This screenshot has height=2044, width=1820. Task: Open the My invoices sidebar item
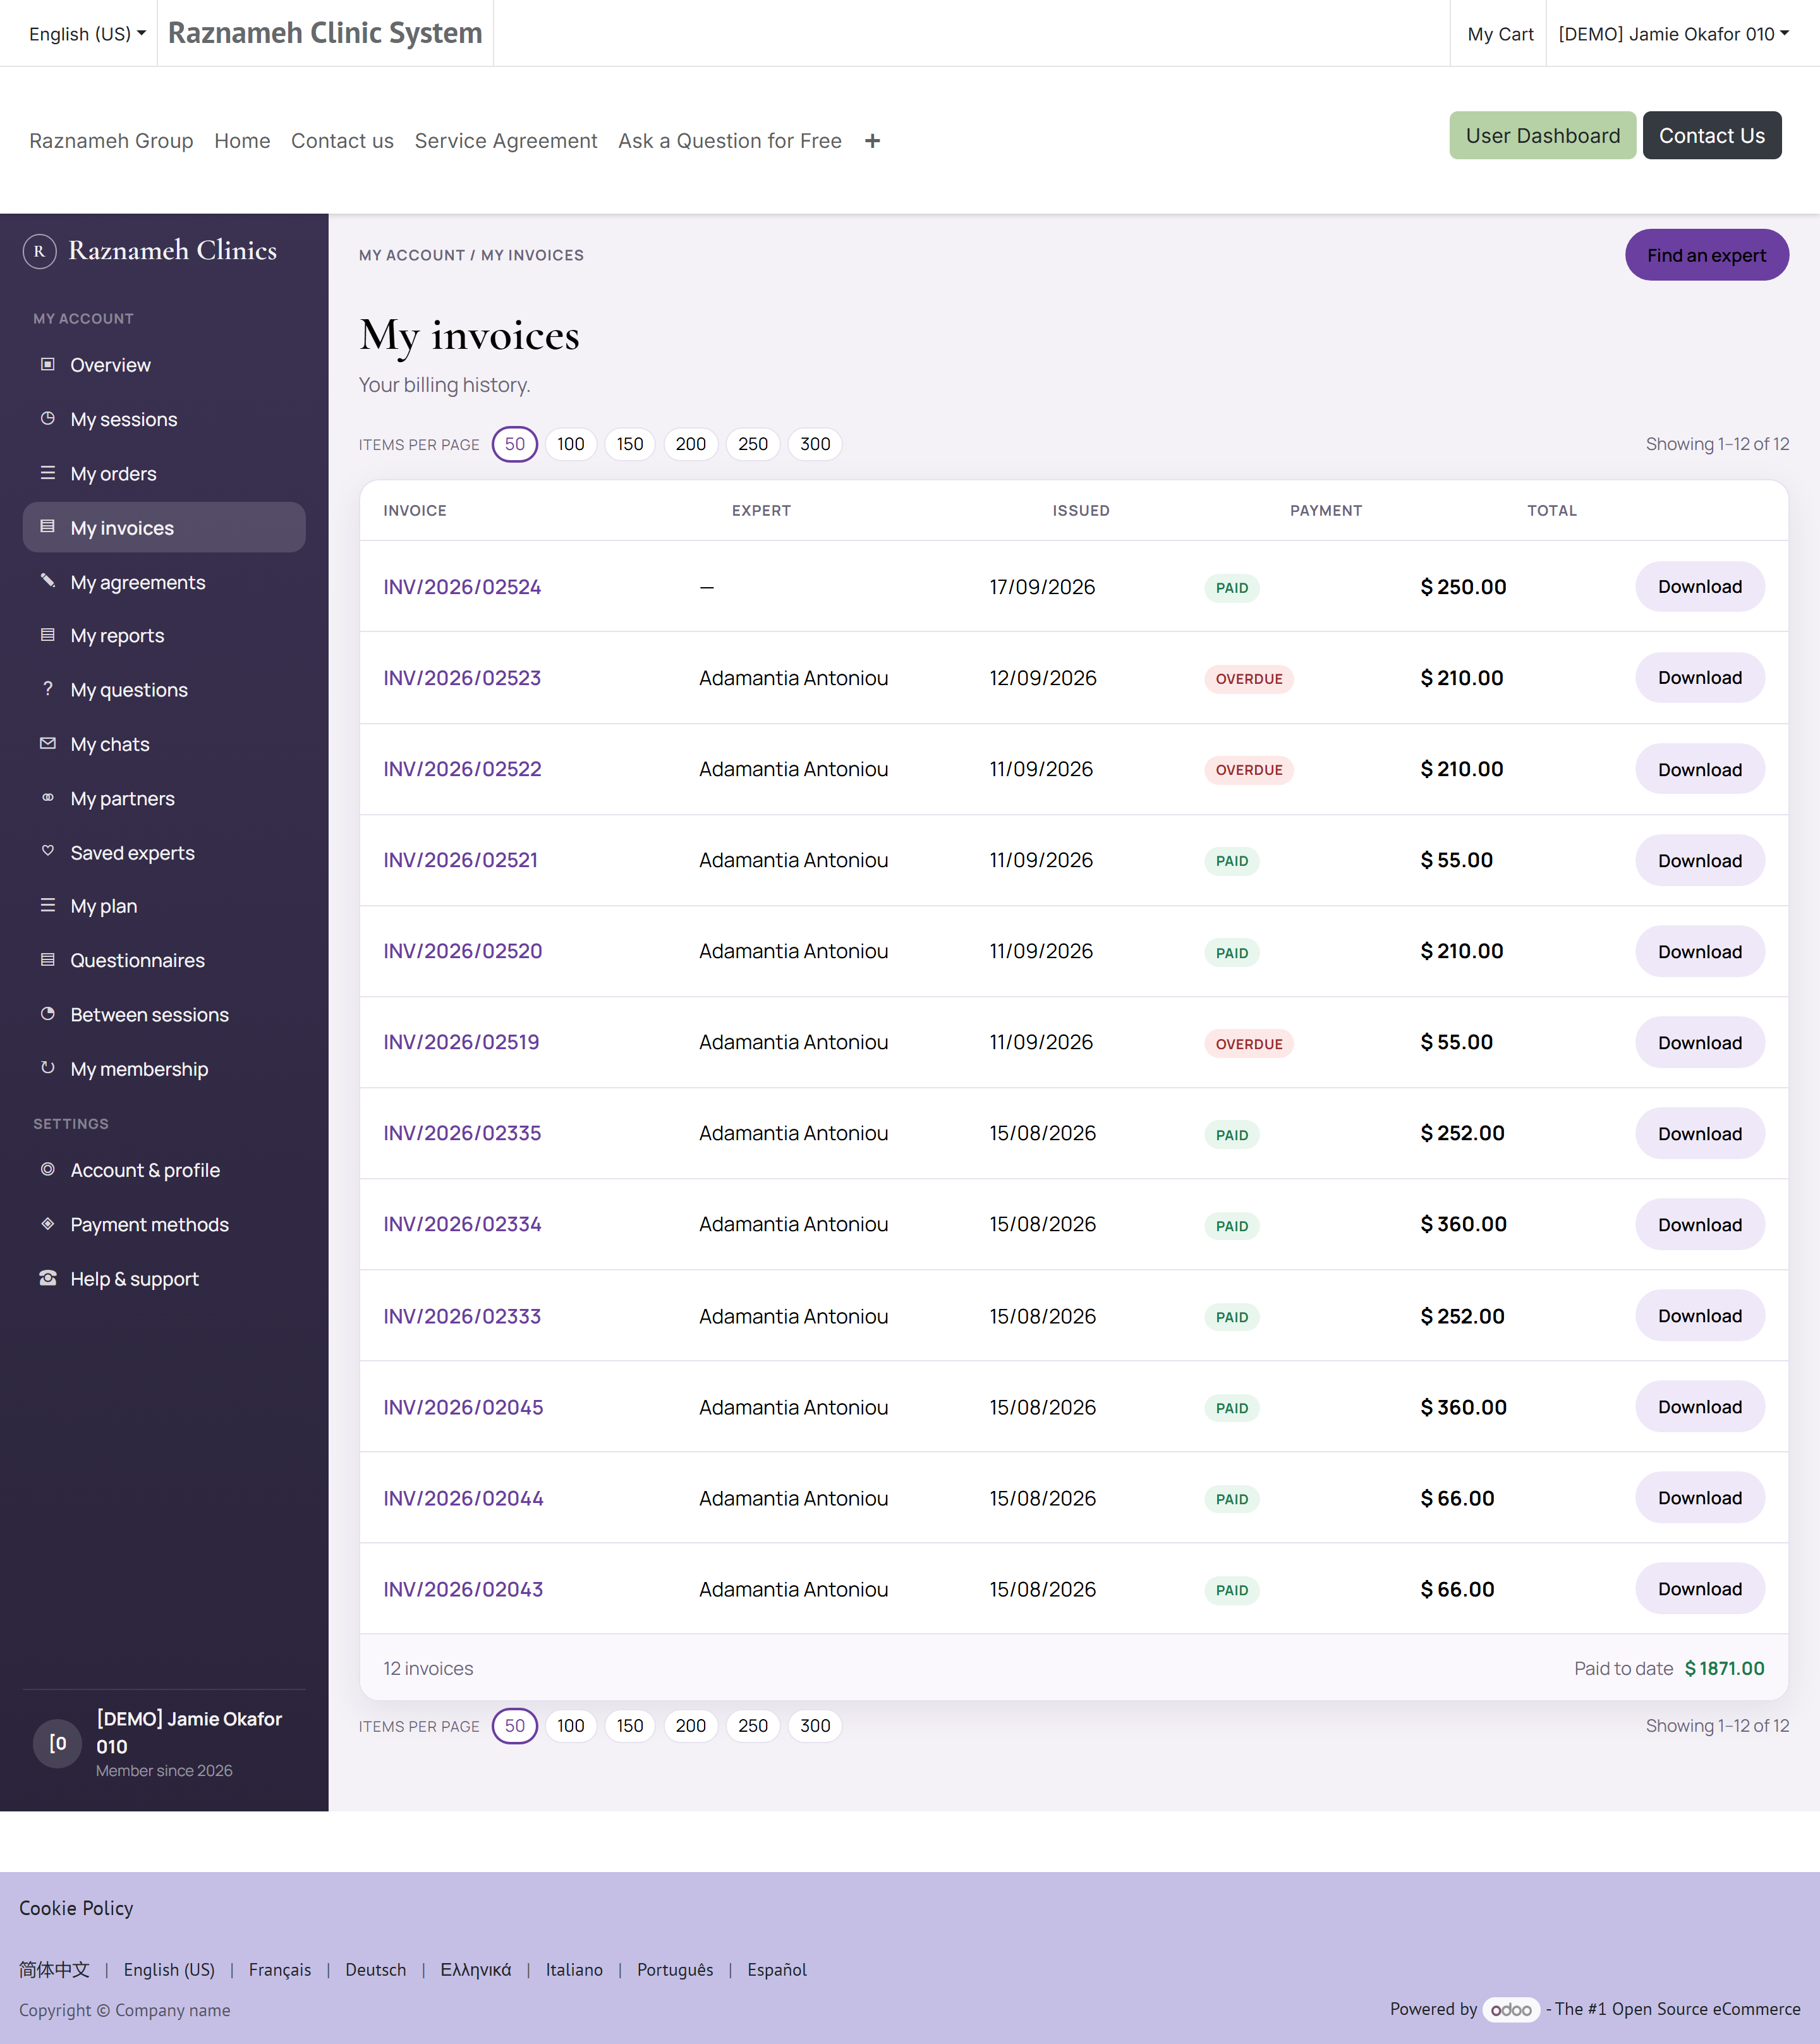tap(164, 527)
